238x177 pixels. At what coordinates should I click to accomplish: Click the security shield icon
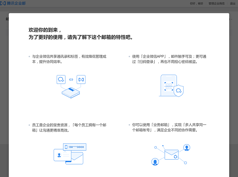(x=178, y=90)
